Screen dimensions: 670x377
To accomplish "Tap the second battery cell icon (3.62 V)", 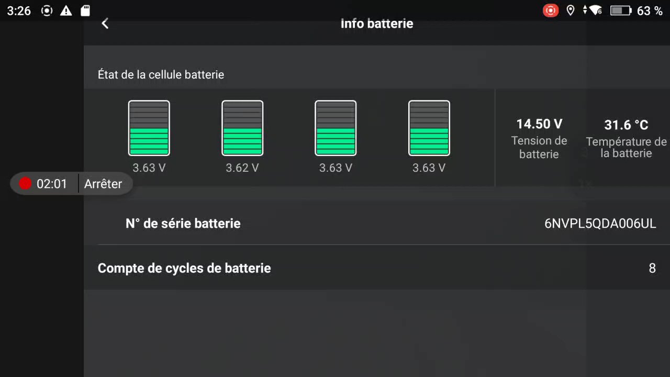I will (242, 128).
